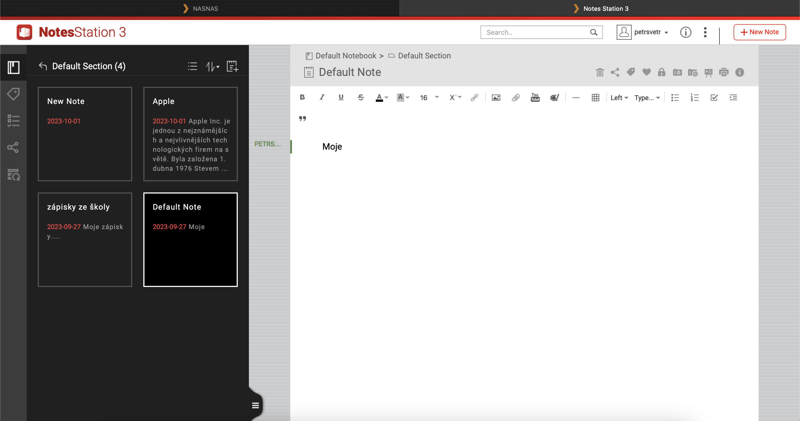Delete the Default Note via trash icon
The image size is (800, 421).
pos(600,72)
